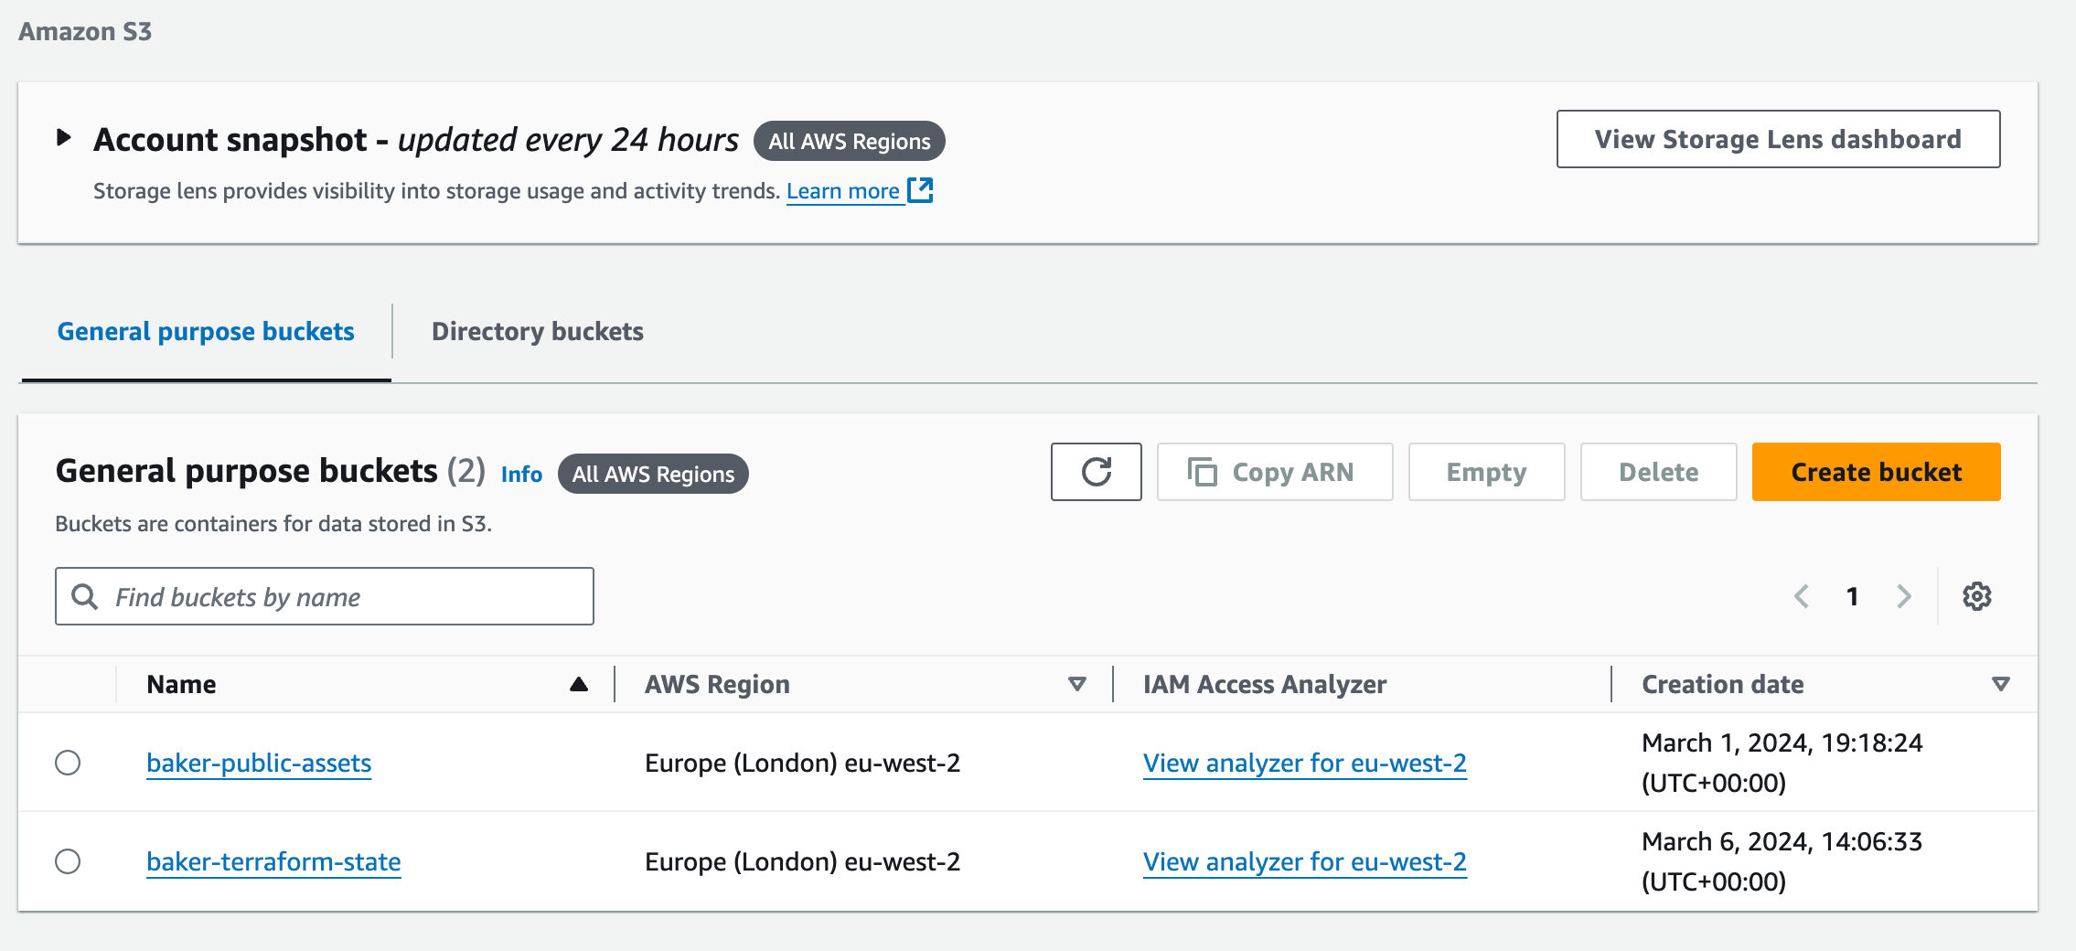2076x951 pixels.
Task: Click the Create bucket button
Action: tap(1876, 472)
